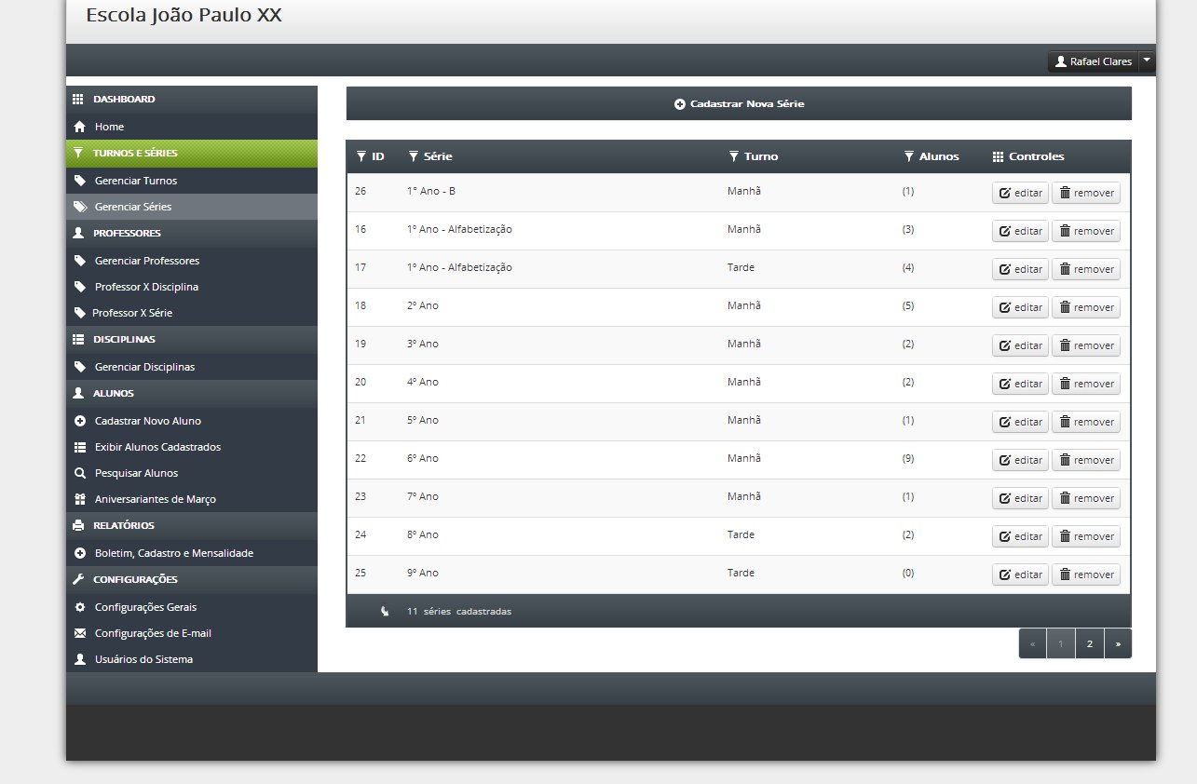Click the ID '23' cell

[x=360, y=496]
